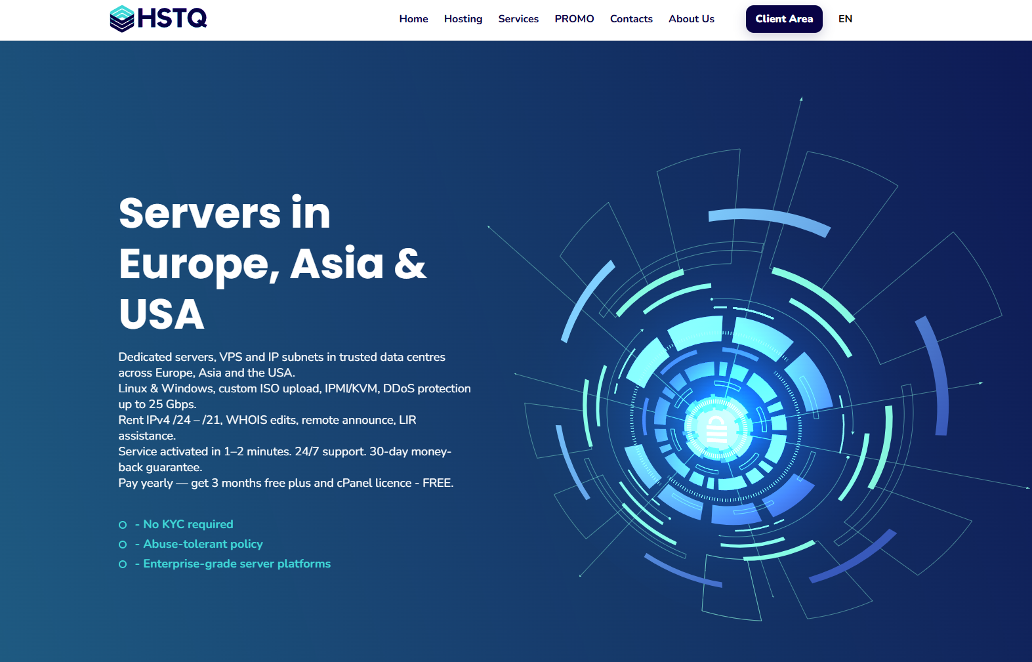Image resolution: width=1032 pixels, height=662 pixels.
Task: Click the glowing padlock icon in the graphic
Action: (x=716, y=429)
